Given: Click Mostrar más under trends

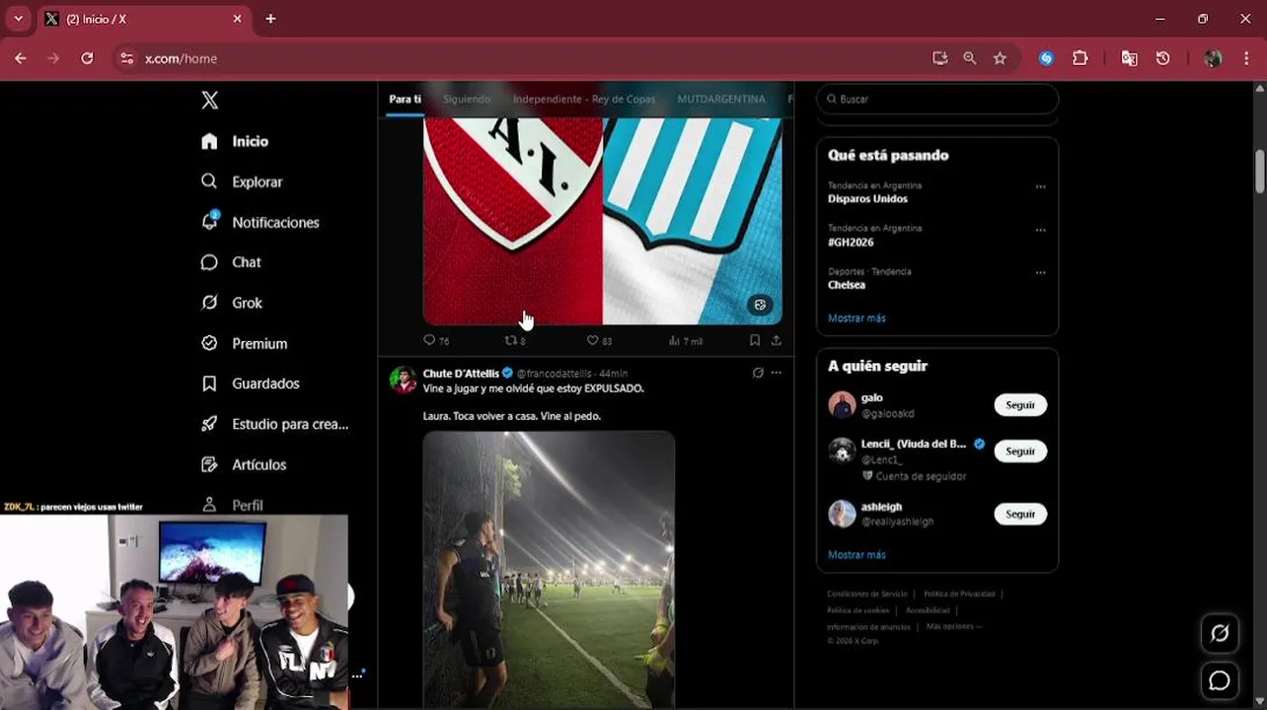Looking at the screenshot, I should point(857,319).
